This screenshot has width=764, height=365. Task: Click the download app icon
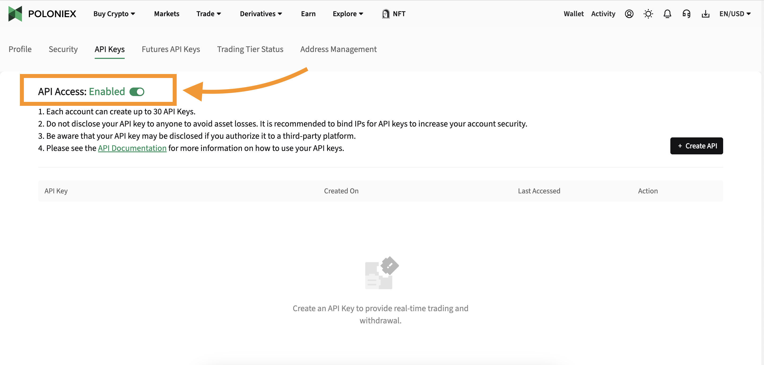(x=705, y=14)
